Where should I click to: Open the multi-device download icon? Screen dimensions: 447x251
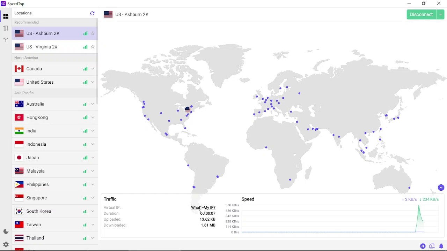tap(432, 246)
